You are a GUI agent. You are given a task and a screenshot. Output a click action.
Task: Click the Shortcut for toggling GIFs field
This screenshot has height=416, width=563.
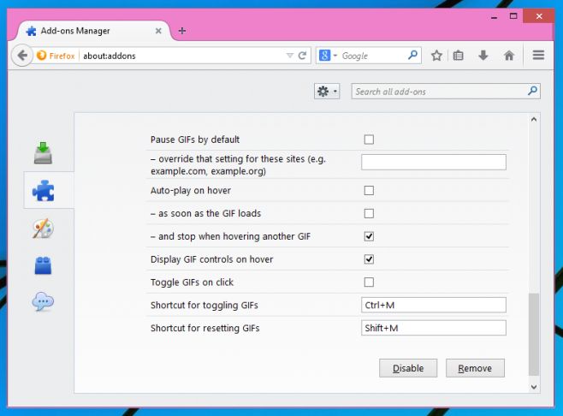(434, 305)
